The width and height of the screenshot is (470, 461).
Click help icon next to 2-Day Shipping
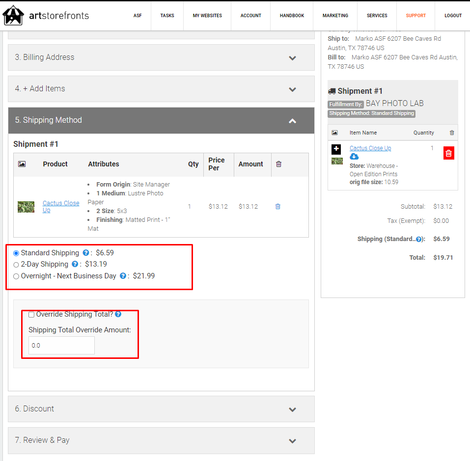(x=75, y=264)
